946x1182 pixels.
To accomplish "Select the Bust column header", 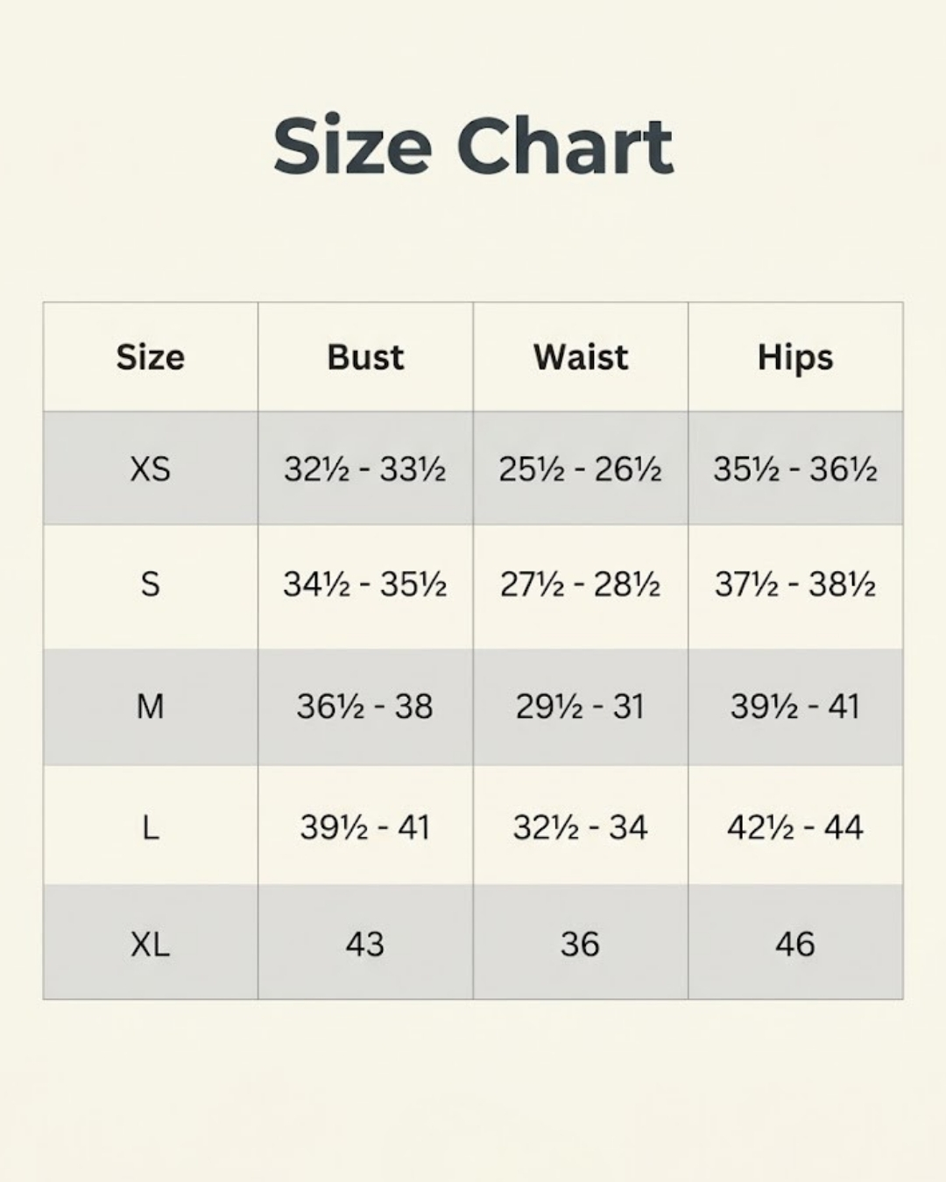I will click(x=365, y=357).
